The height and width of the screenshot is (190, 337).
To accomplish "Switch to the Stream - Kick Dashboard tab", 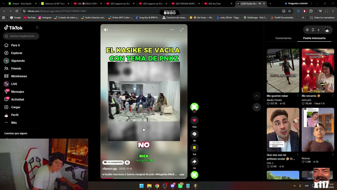I will 22,4.
